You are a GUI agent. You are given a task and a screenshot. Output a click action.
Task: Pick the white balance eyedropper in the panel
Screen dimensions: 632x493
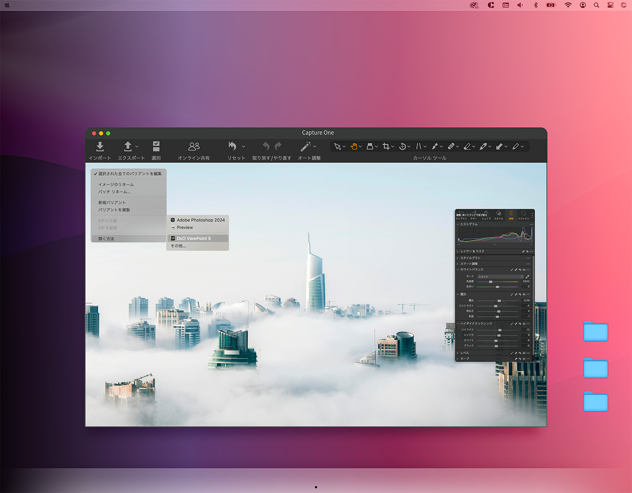[527, 277]
